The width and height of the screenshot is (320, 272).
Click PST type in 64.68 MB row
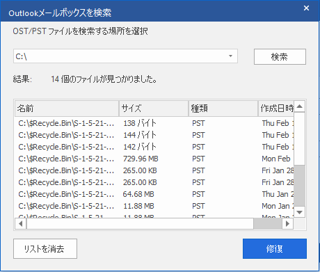(198, 194)
